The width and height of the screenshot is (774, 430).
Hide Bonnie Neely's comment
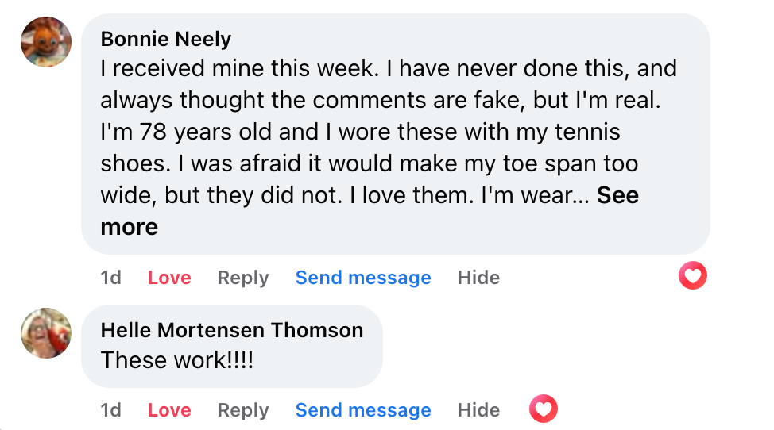[x=478, y=278]
